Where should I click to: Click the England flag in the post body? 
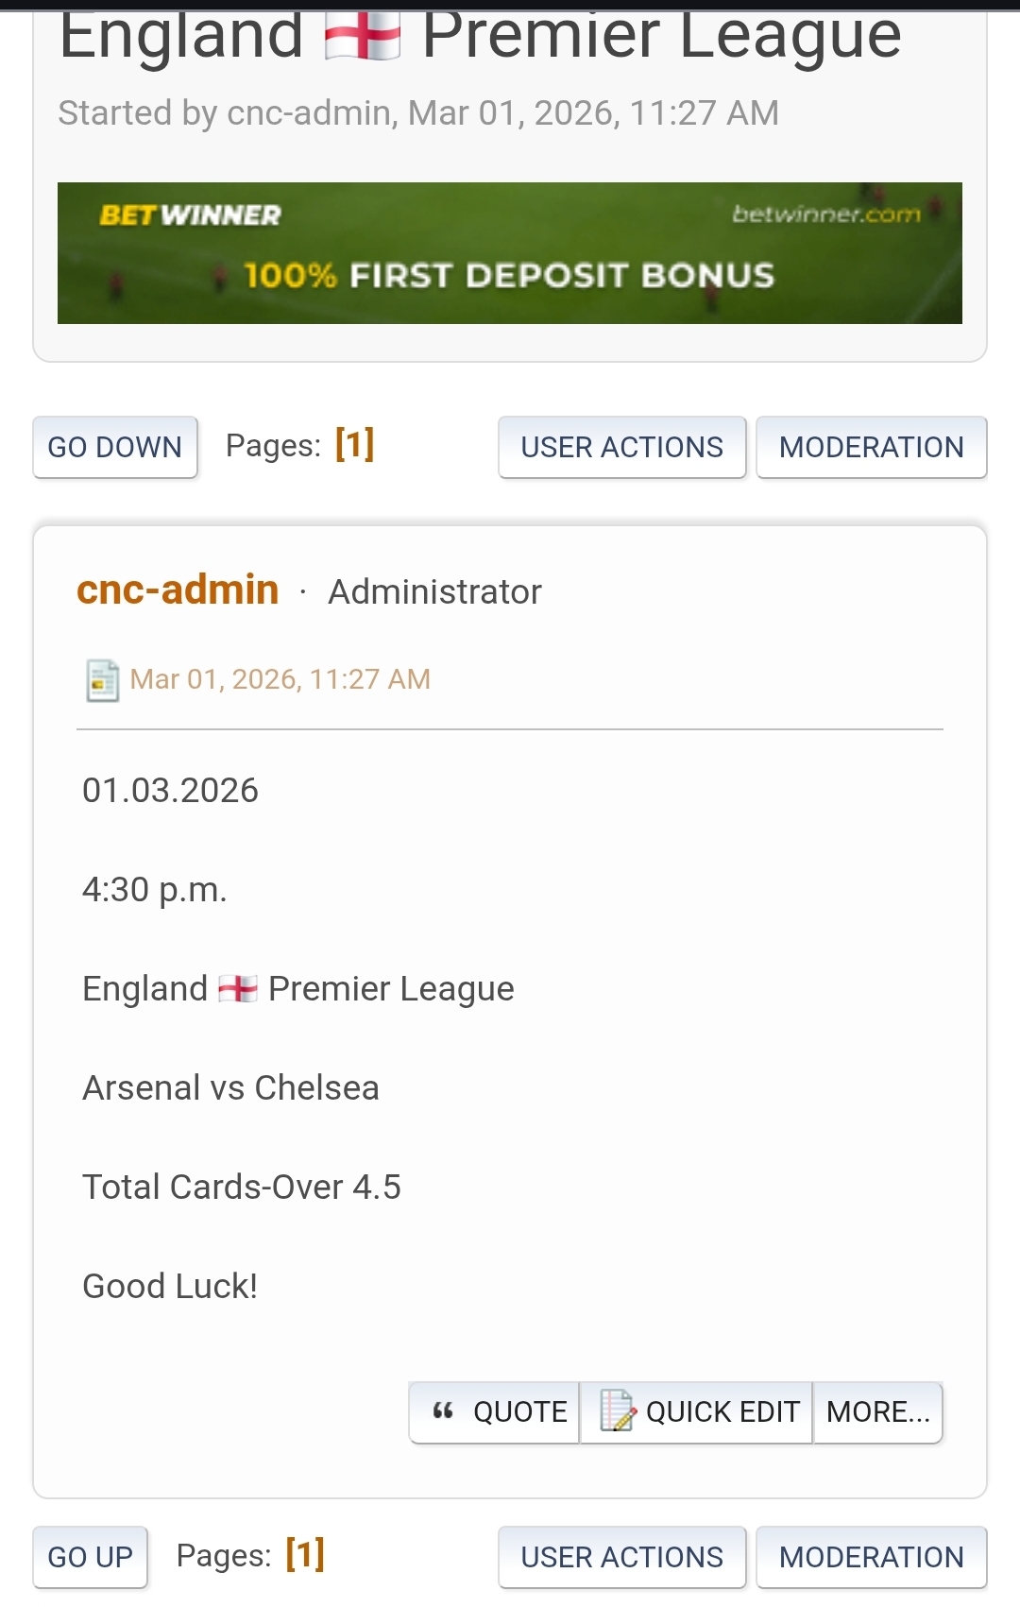(x=238, y=989)
